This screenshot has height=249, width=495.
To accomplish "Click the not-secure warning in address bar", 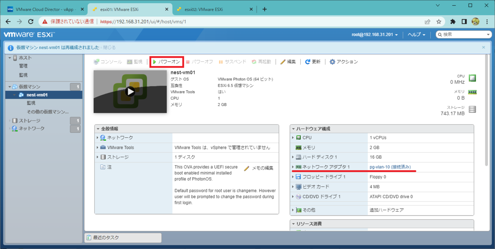I will 68,21.
